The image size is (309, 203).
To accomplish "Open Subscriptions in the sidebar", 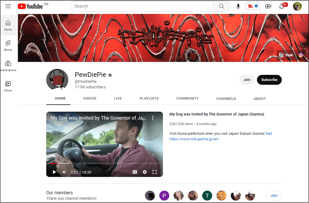I will (x=8, y=66).
